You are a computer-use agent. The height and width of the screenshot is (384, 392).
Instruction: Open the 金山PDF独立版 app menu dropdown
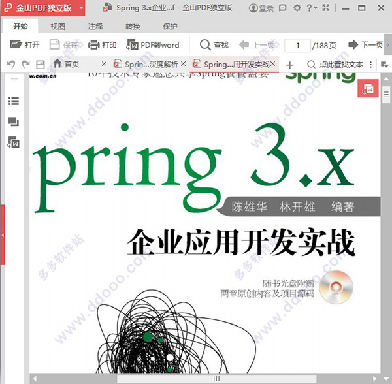(x=81, y=8)
